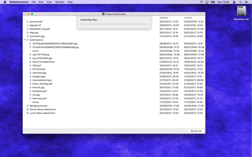Select the Submissions folder icon
The width and height of the screenshot is (252, 157).
coord(27,40)
